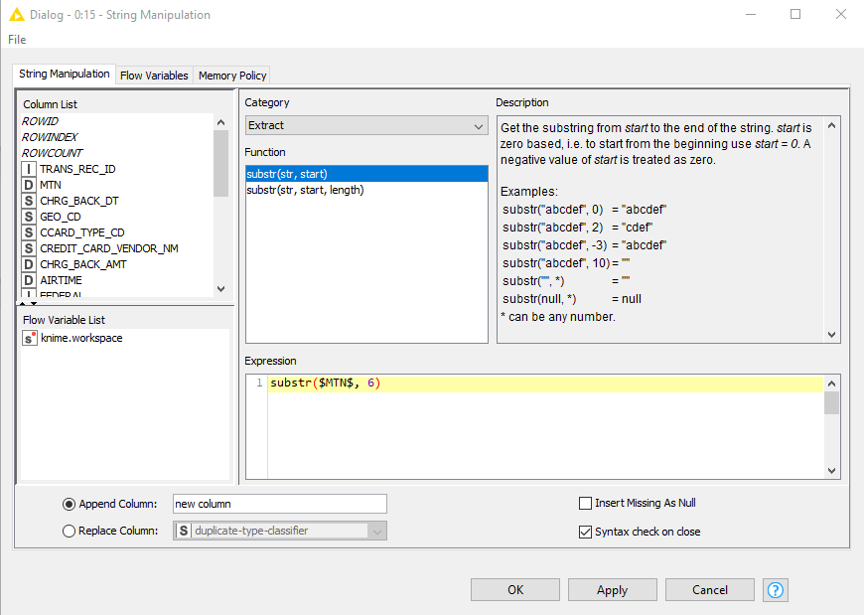Enable Insert Missing As Null checkbox

585,503
